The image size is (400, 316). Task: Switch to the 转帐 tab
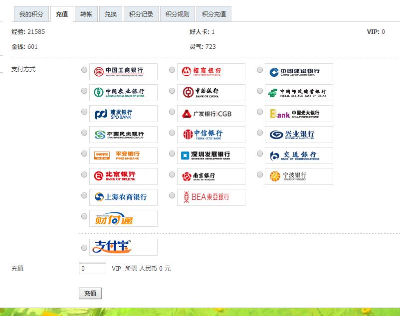(x=86, y=14)
